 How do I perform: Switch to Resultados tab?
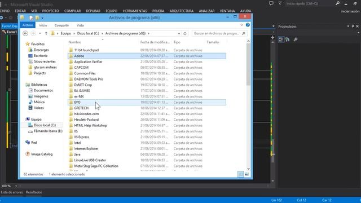(x=34, y=192)
